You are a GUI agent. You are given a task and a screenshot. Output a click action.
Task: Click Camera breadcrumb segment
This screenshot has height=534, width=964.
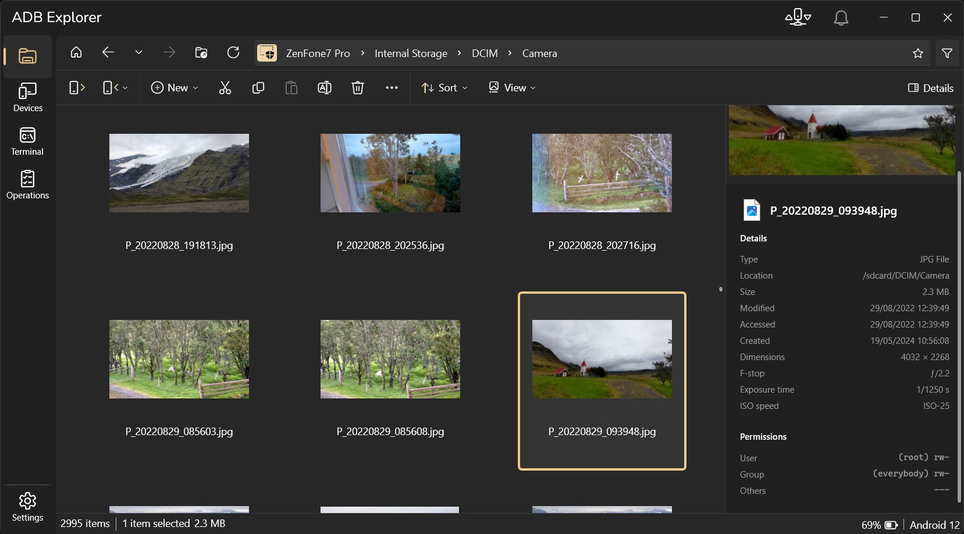point(539,54)
